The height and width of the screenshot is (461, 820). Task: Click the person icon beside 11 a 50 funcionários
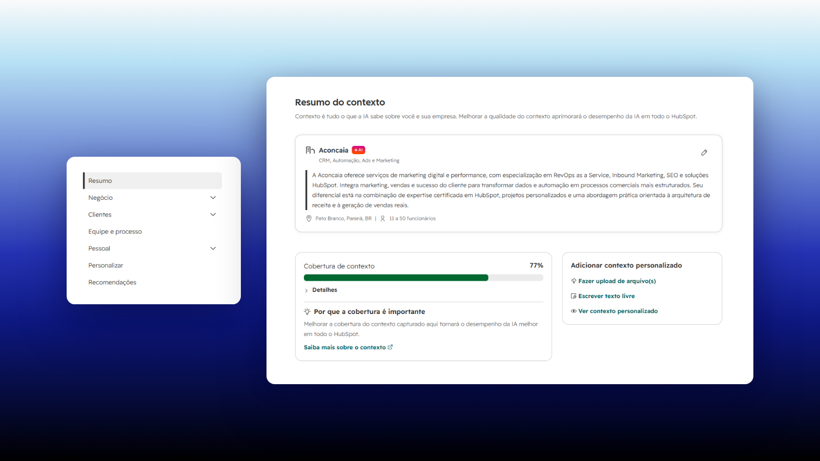pyautogui.click(x=382, y=218)
